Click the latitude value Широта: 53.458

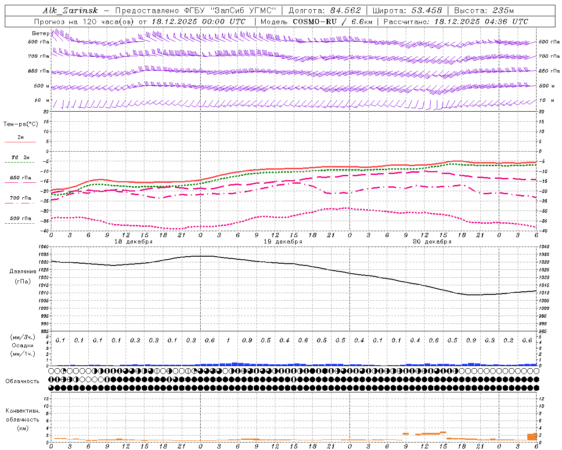pos(407,11)
